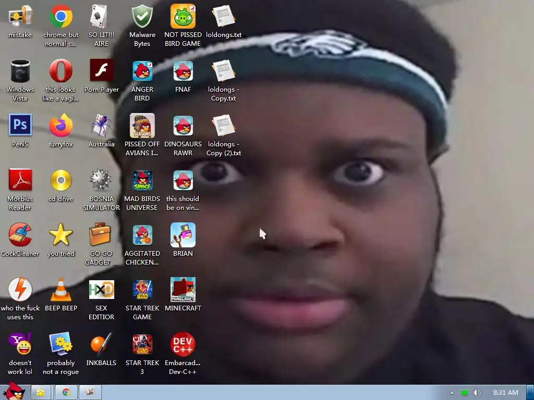Select the 'you tried' star icon
Image resolution: width=534 pixels, height=400 pixels.
(x=60, y=234)
